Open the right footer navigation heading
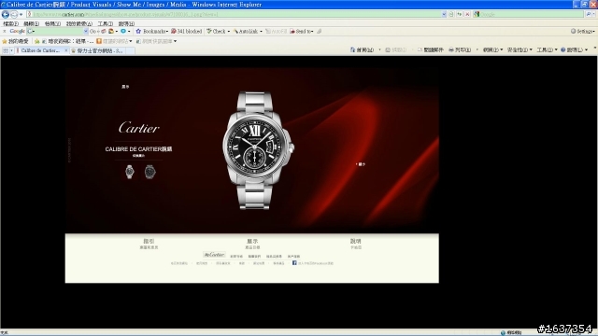Screen dimensions: 598x336 [x=356, y=241]
